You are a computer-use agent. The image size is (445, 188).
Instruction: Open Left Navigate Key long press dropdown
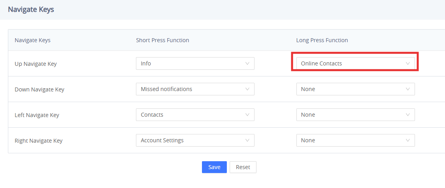click(x=355, y=115)
